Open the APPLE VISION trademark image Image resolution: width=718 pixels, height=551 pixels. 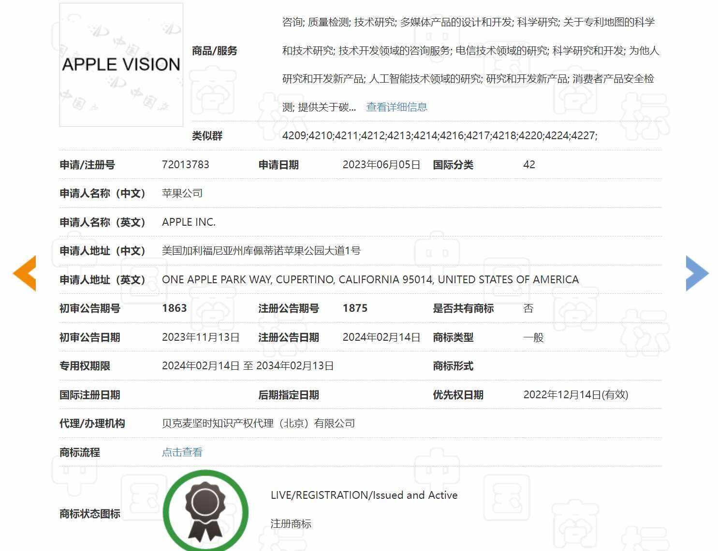(x=121, y=65)
